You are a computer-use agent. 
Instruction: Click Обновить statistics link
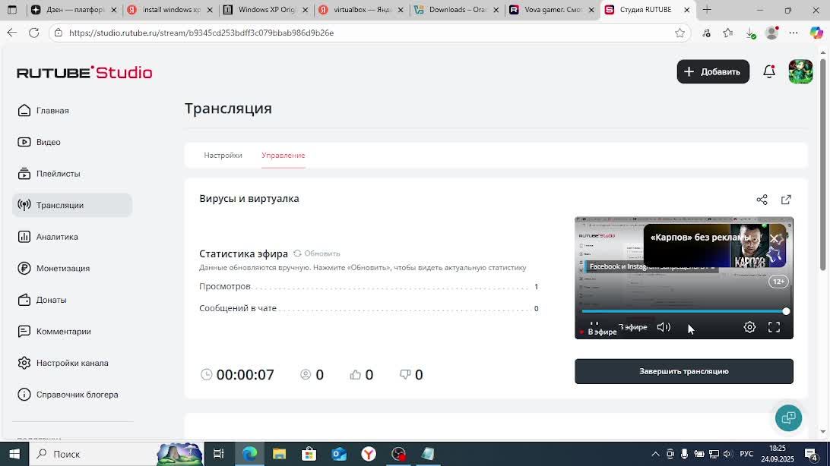[x=317, y=253]
